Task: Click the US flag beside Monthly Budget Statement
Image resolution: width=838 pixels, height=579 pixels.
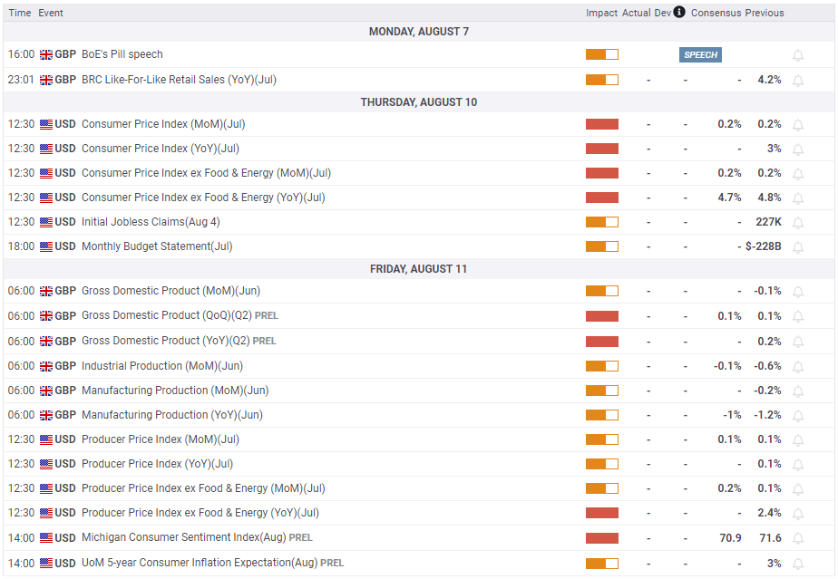Action: [x=46, y=246]
